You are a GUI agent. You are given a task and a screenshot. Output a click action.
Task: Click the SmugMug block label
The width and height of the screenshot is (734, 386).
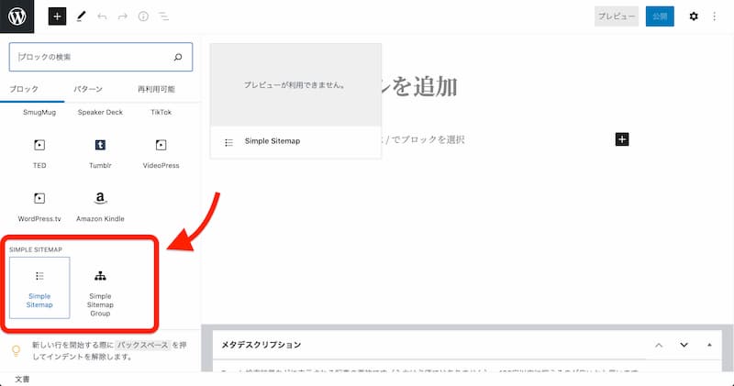(x=39, y=112)
